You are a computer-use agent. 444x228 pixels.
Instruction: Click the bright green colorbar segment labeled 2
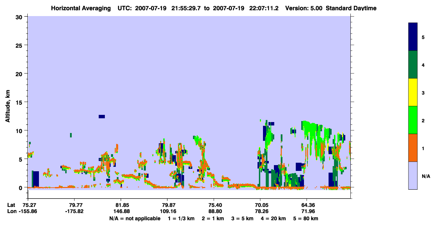tap(413, 120)
